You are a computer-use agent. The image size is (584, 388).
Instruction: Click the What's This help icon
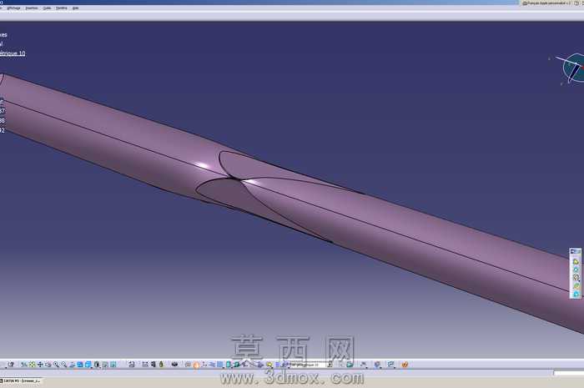10,365
